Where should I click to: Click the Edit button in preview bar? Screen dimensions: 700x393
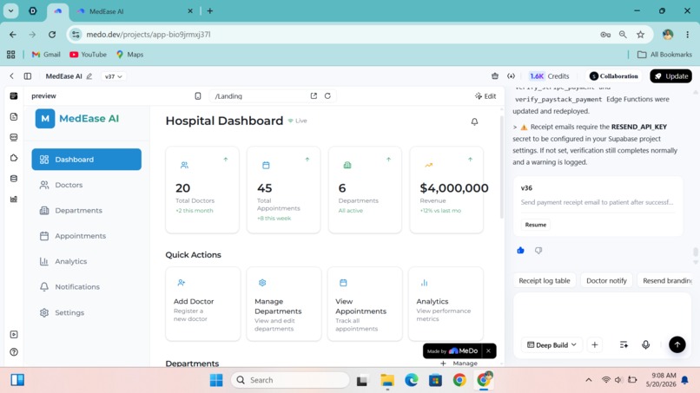(485, 96)
